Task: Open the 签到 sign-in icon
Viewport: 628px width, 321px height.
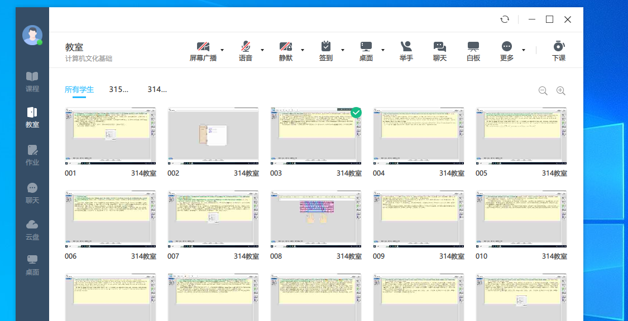Action: (x=326, y=47)
